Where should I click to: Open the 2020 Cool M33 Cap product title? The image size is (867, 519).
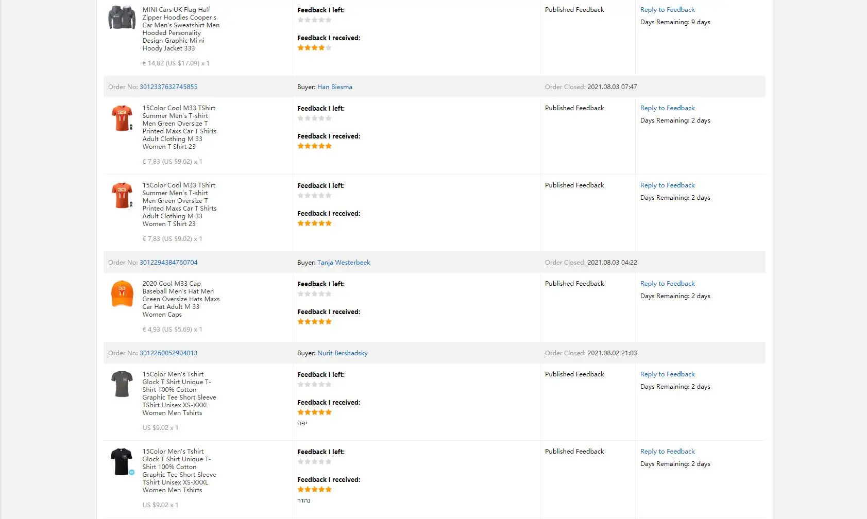[181, 299]
